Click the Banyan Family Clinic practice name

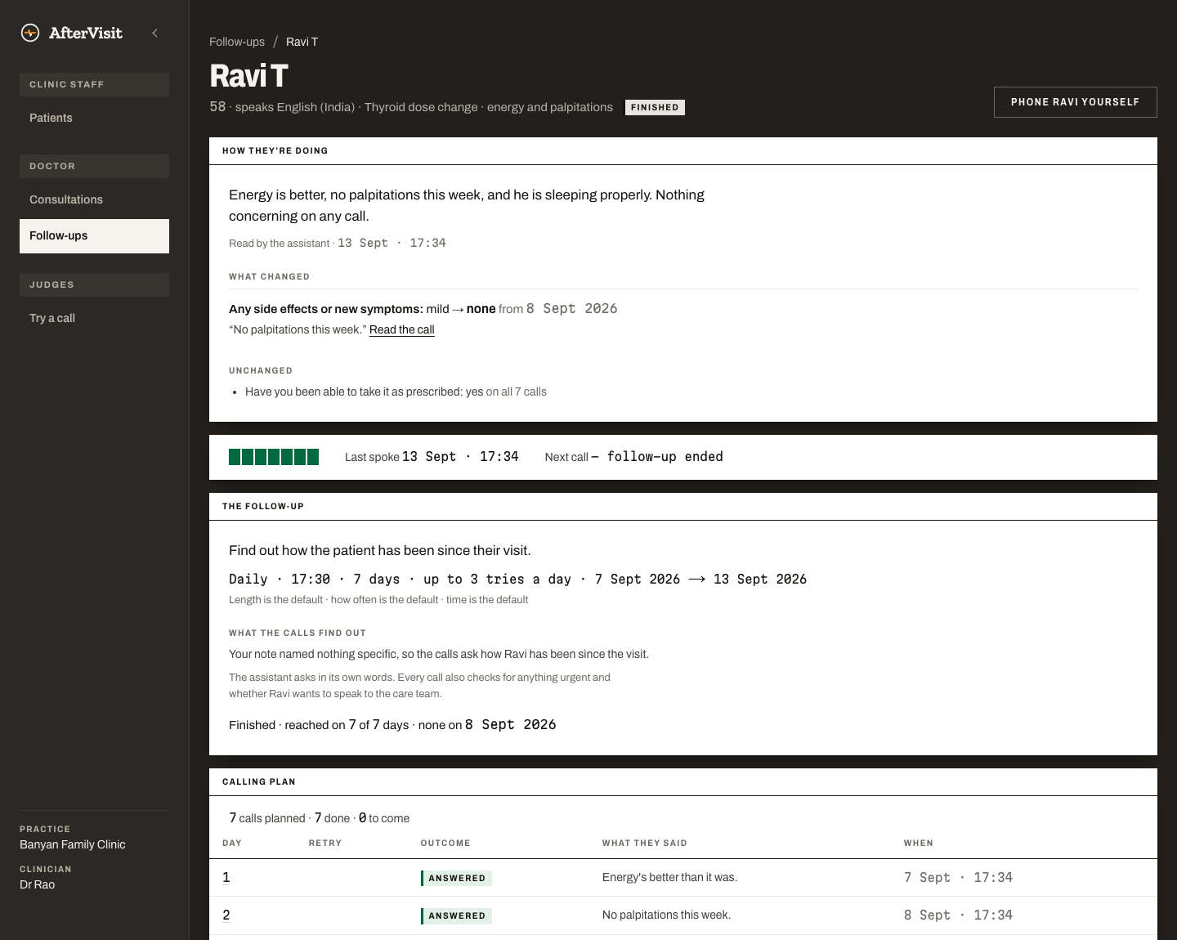point(73,844)
